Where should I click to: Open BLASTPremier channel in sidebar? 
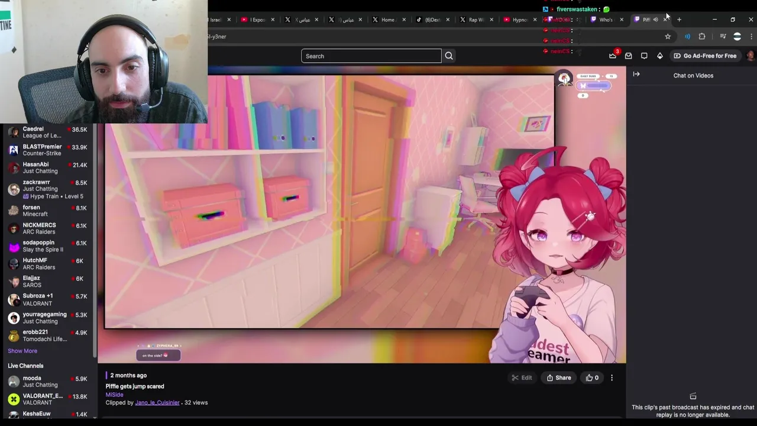48,150
